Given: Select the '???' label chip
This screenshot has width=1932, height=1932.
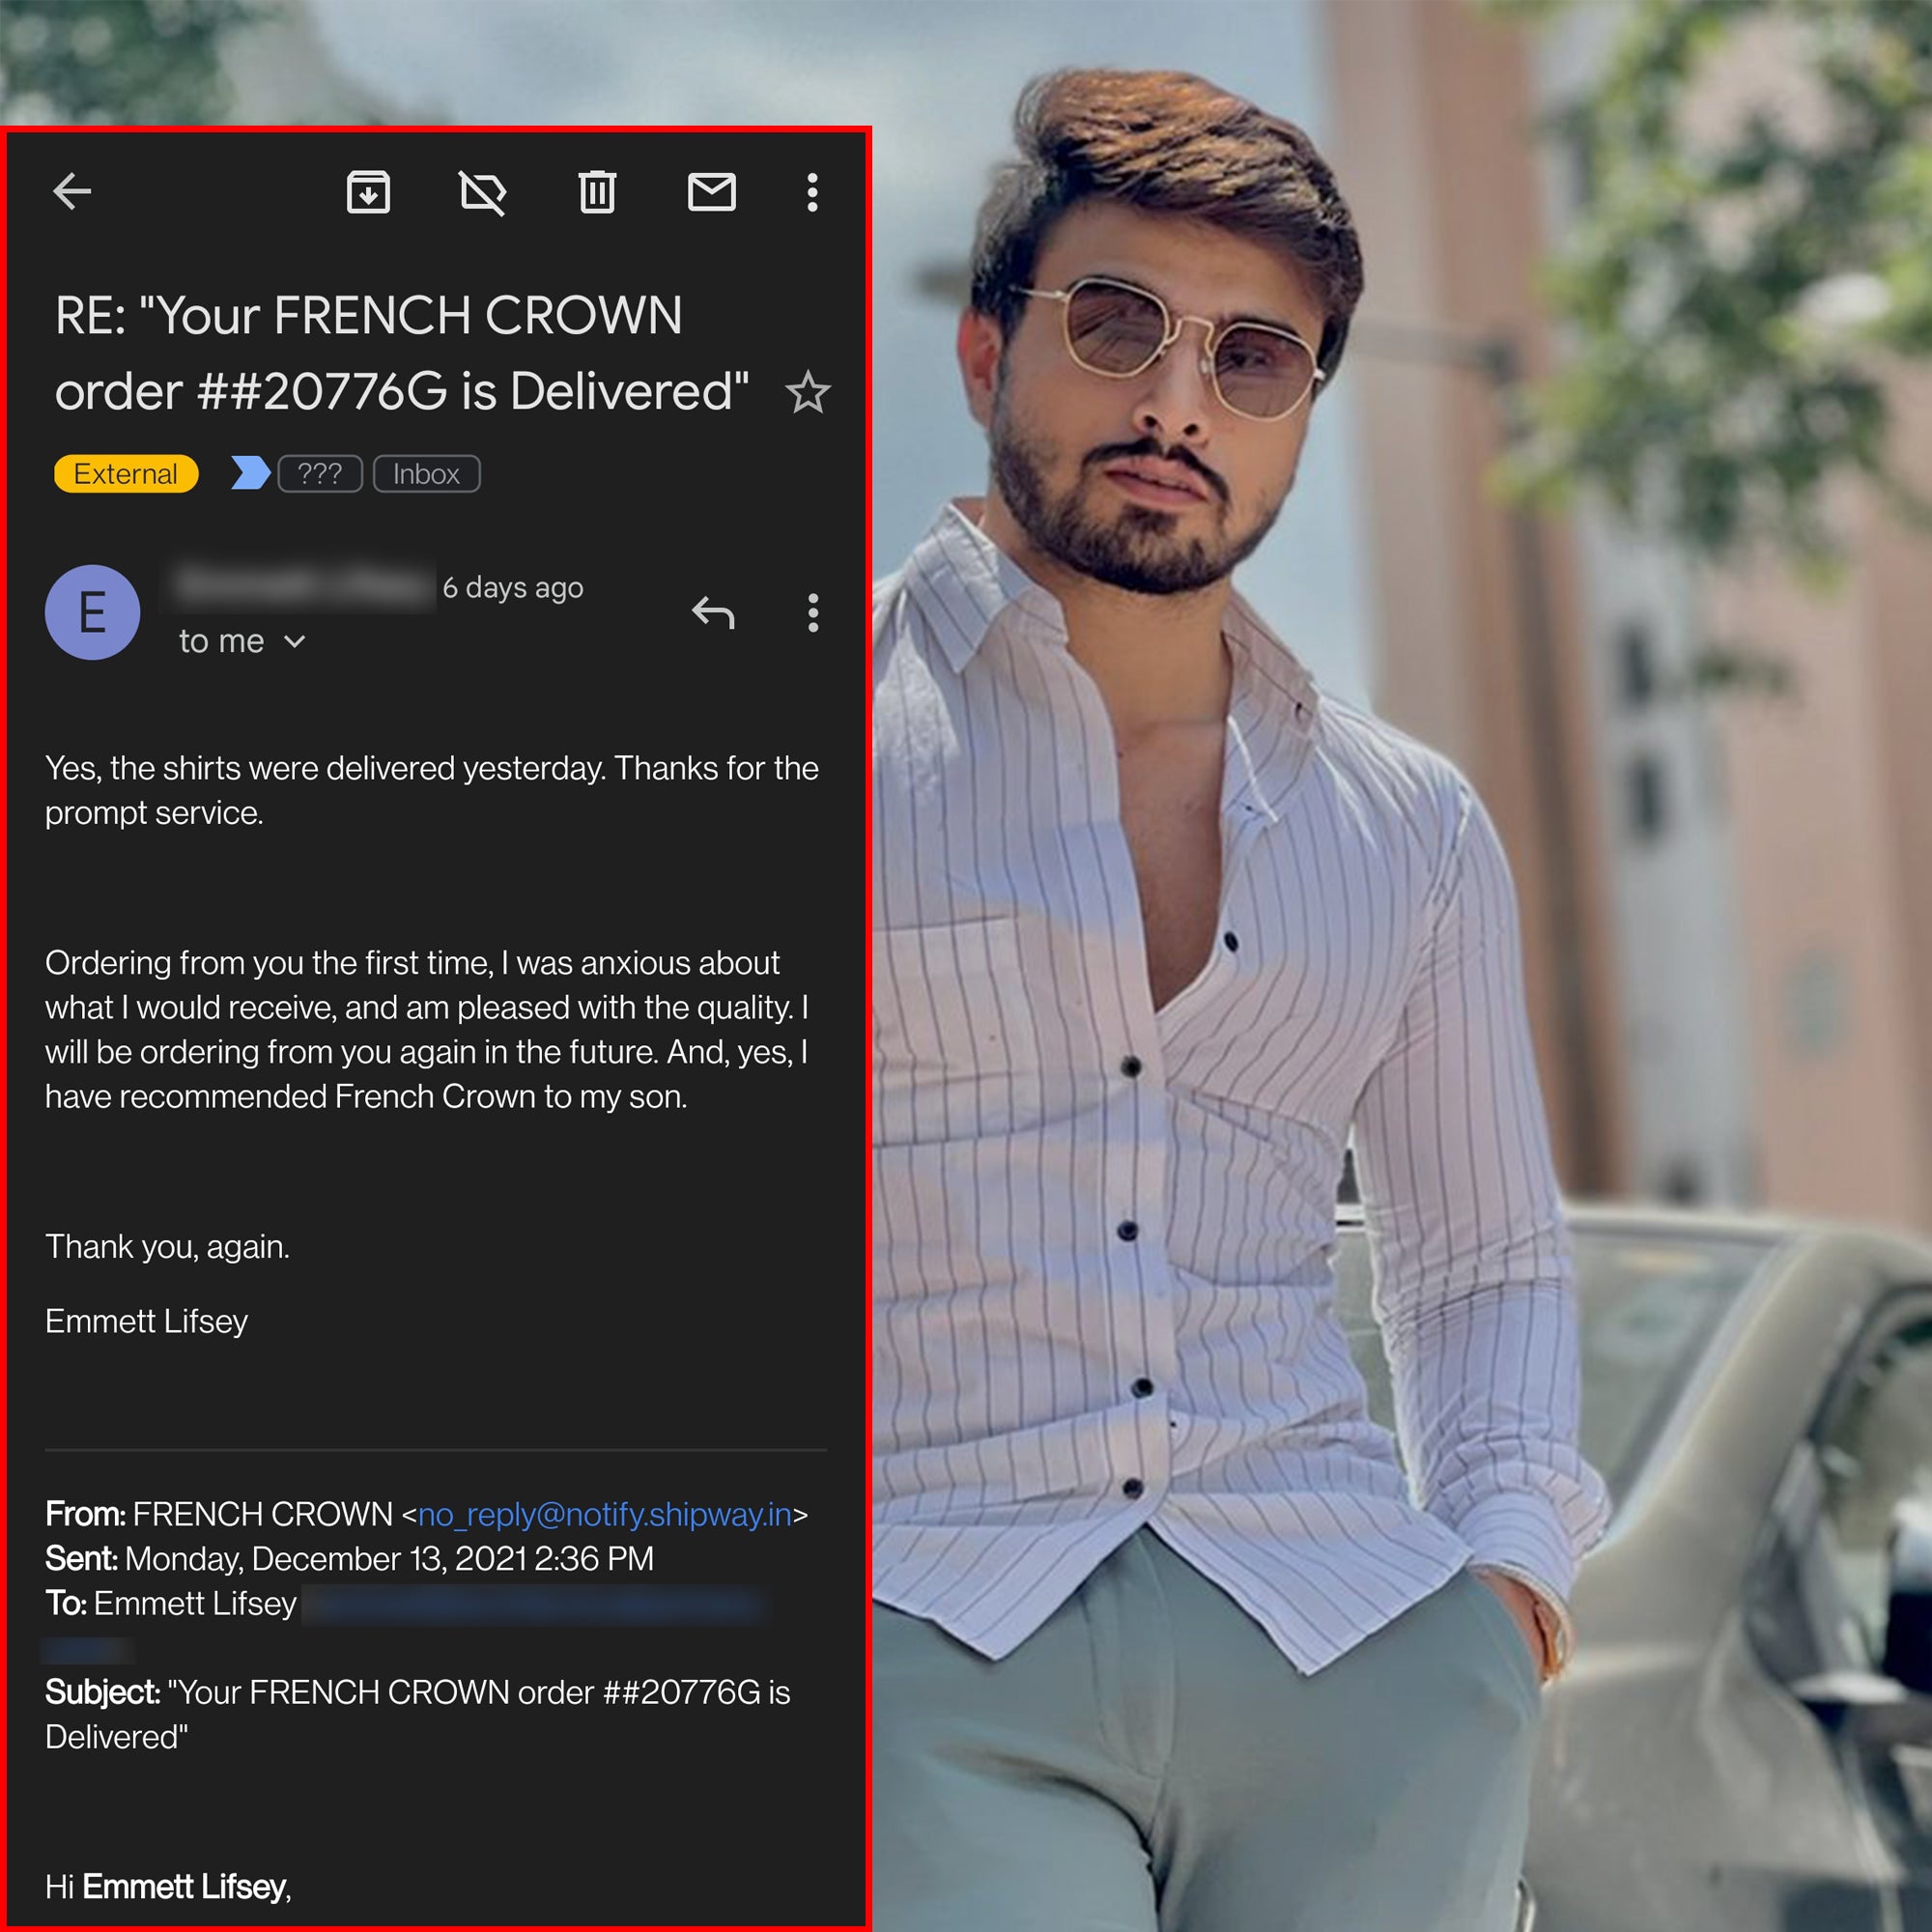Looking at the screenshot, I should tap(320, 473).
